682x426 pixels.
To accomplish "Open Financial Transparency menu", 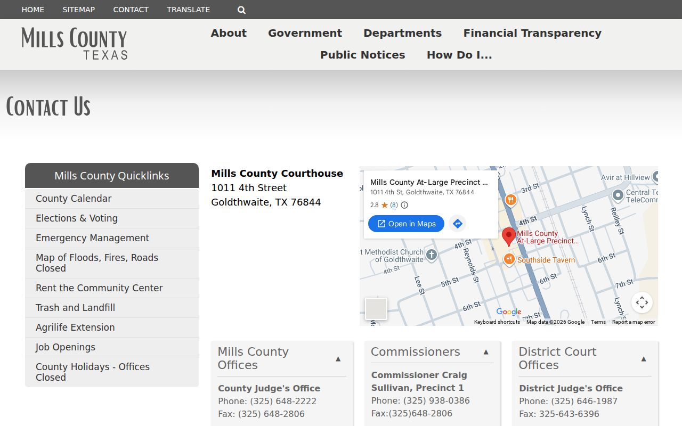I will pyautogui.click(x=532, y=33).
